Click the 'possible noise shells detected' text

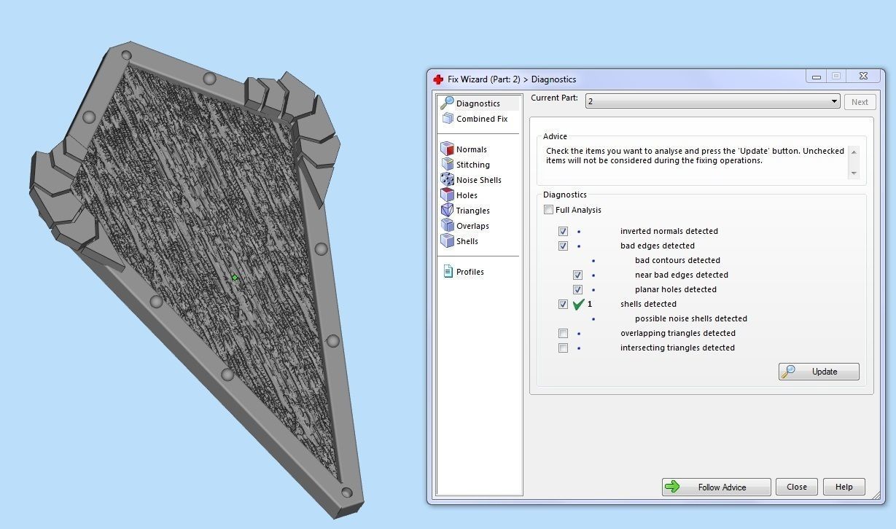(x=691, y=318)
